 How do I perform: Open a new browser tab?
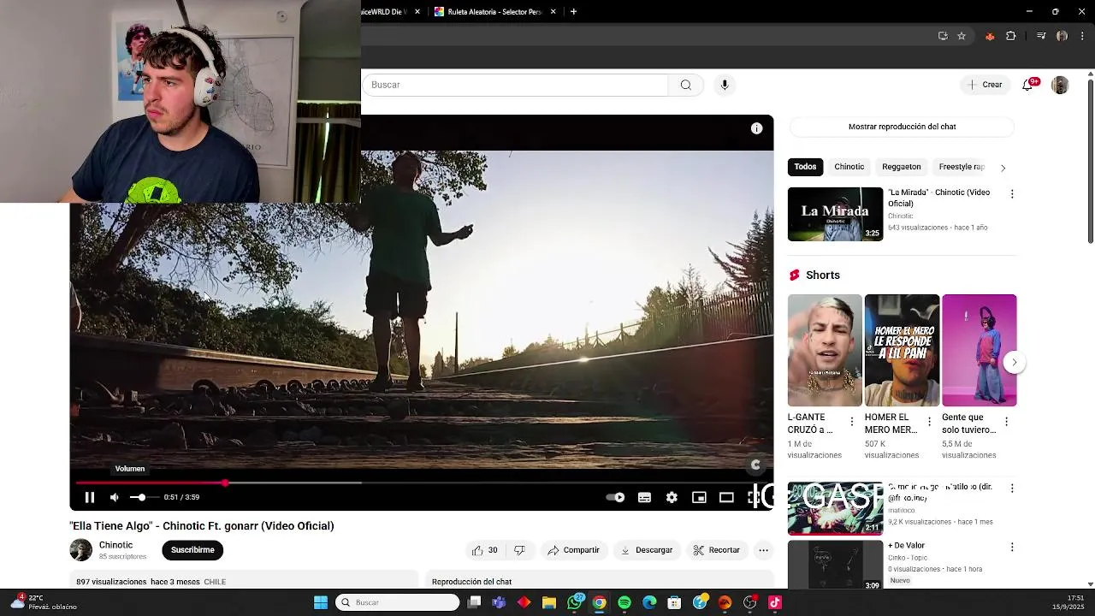573,12
